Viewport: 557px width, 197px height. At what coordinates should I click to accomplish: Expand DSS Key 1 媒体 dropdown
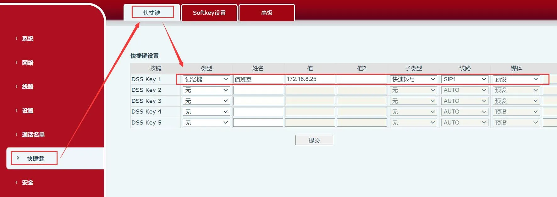click(x=516, y=79)
